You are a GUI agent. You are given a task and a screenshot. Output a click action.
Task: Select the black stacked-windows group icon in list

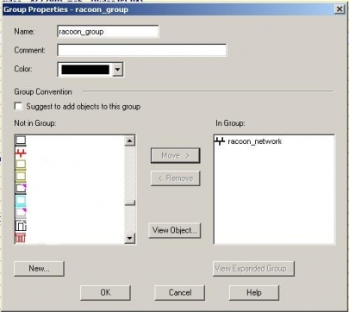tap(21, 226)
